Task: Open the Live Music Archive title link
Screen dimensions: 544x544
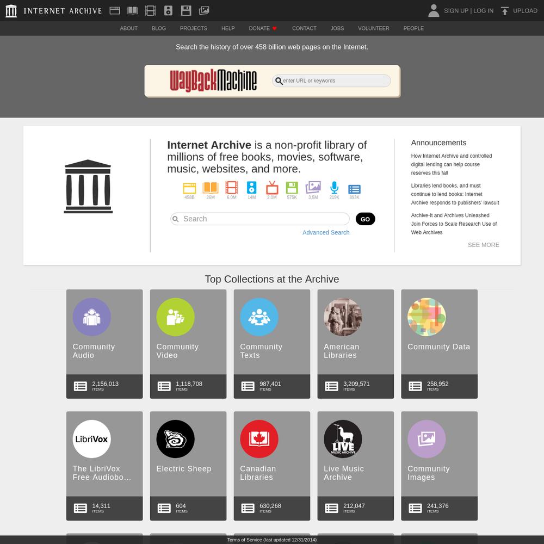Action: [344, 473]
